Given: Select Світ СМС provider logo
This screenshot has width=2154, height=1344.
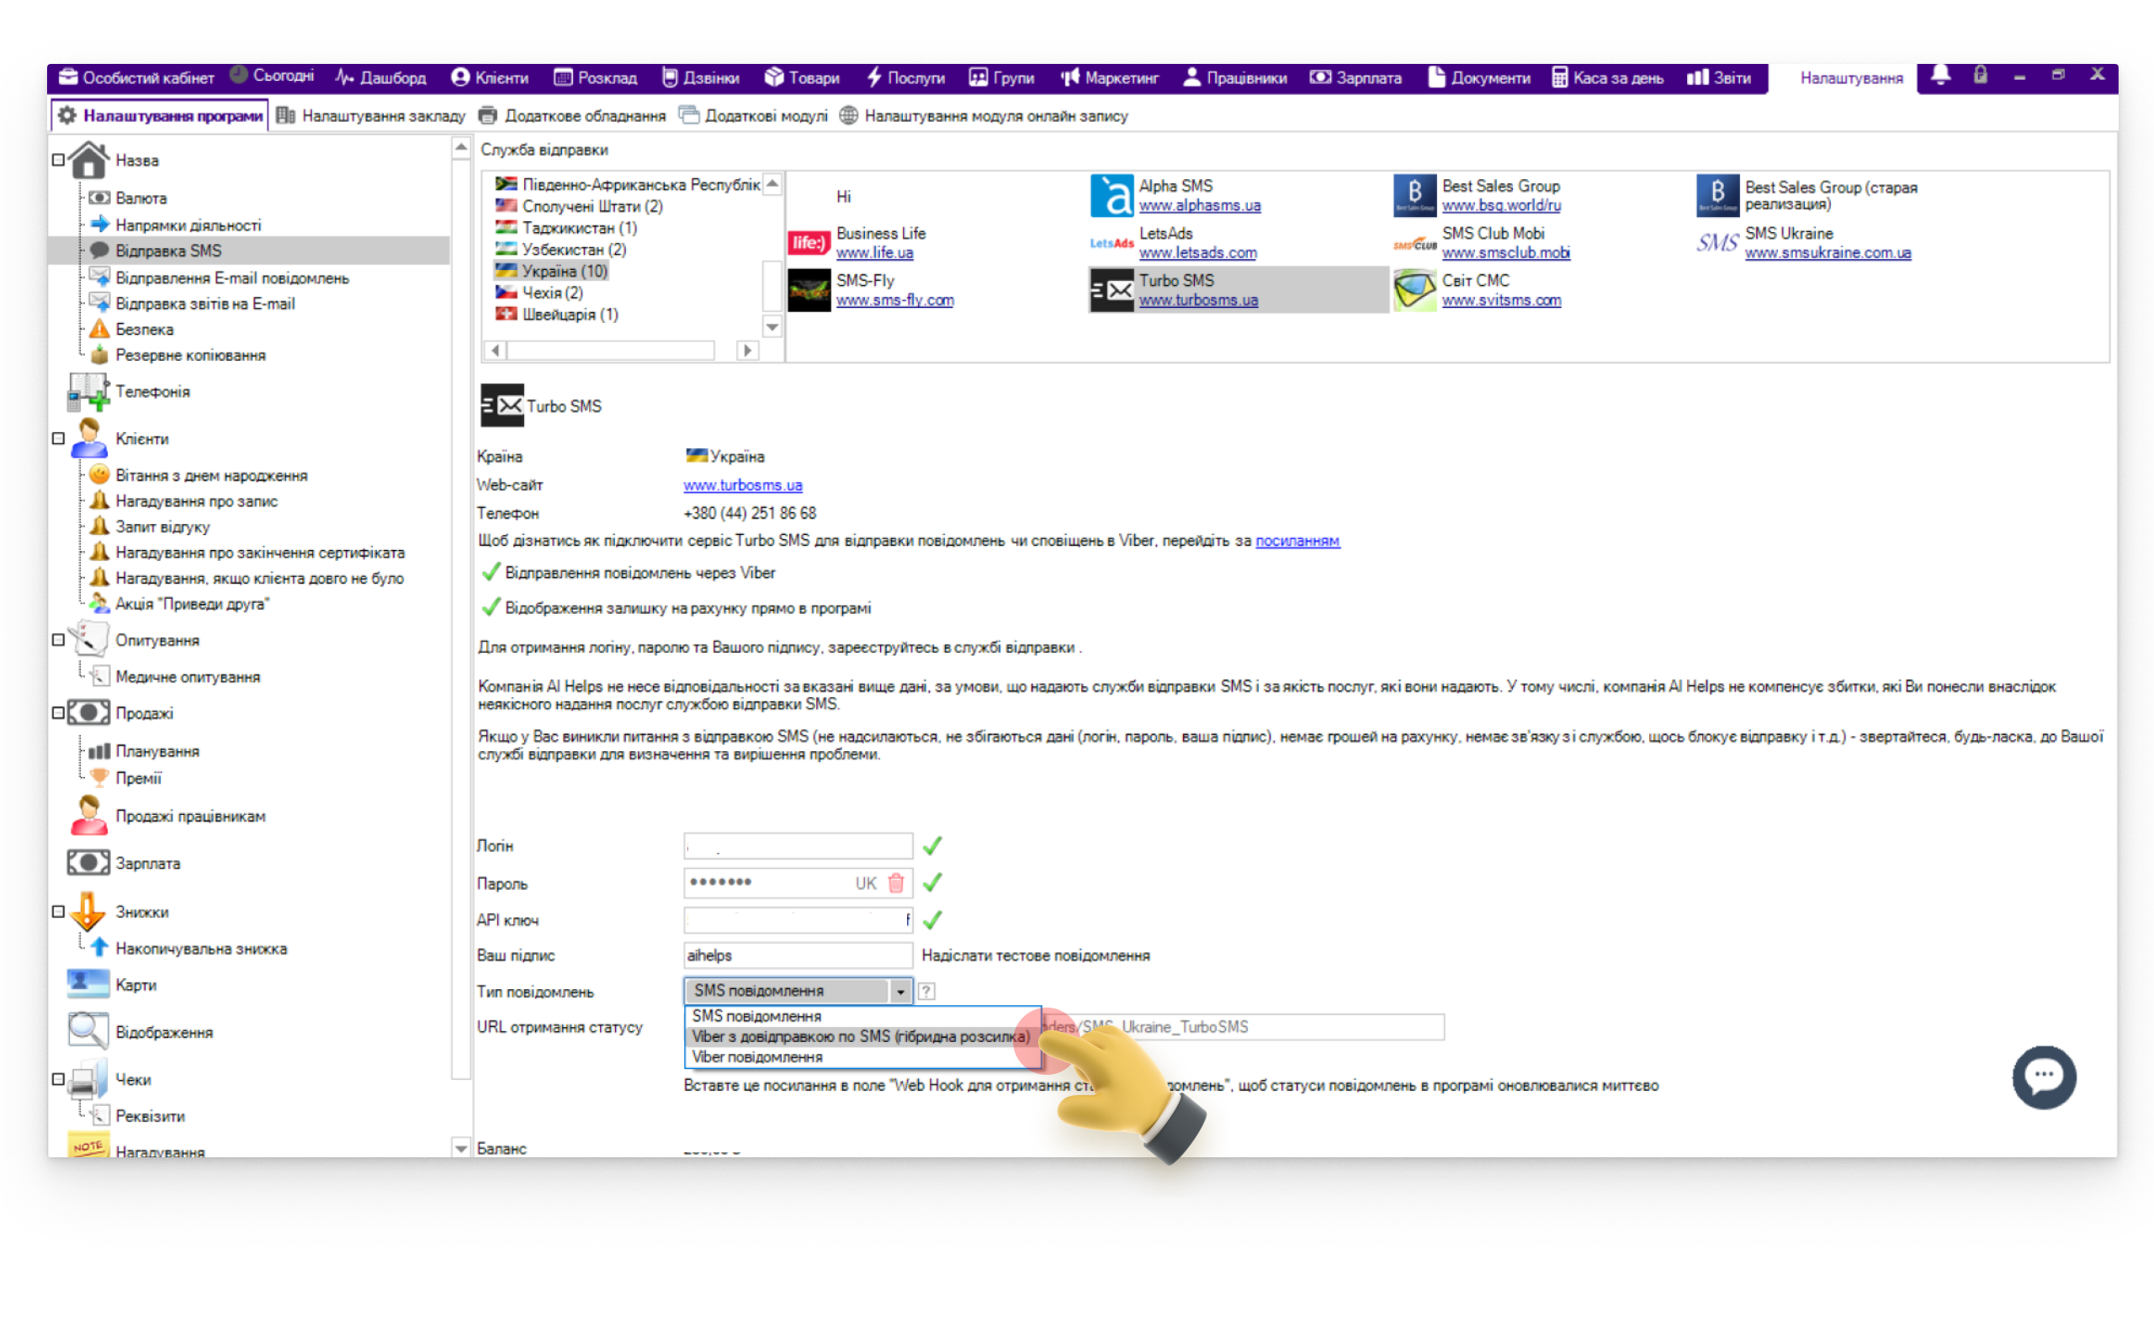Looking at the screenshot, I should click(x=1414, y=291).
